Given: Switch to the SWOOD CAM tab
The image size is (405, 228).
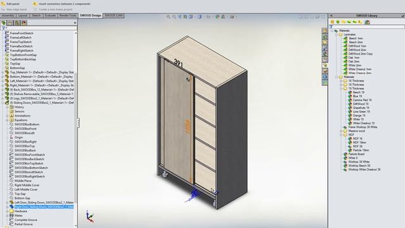Looking at the screenshot, I should [114, 15].
